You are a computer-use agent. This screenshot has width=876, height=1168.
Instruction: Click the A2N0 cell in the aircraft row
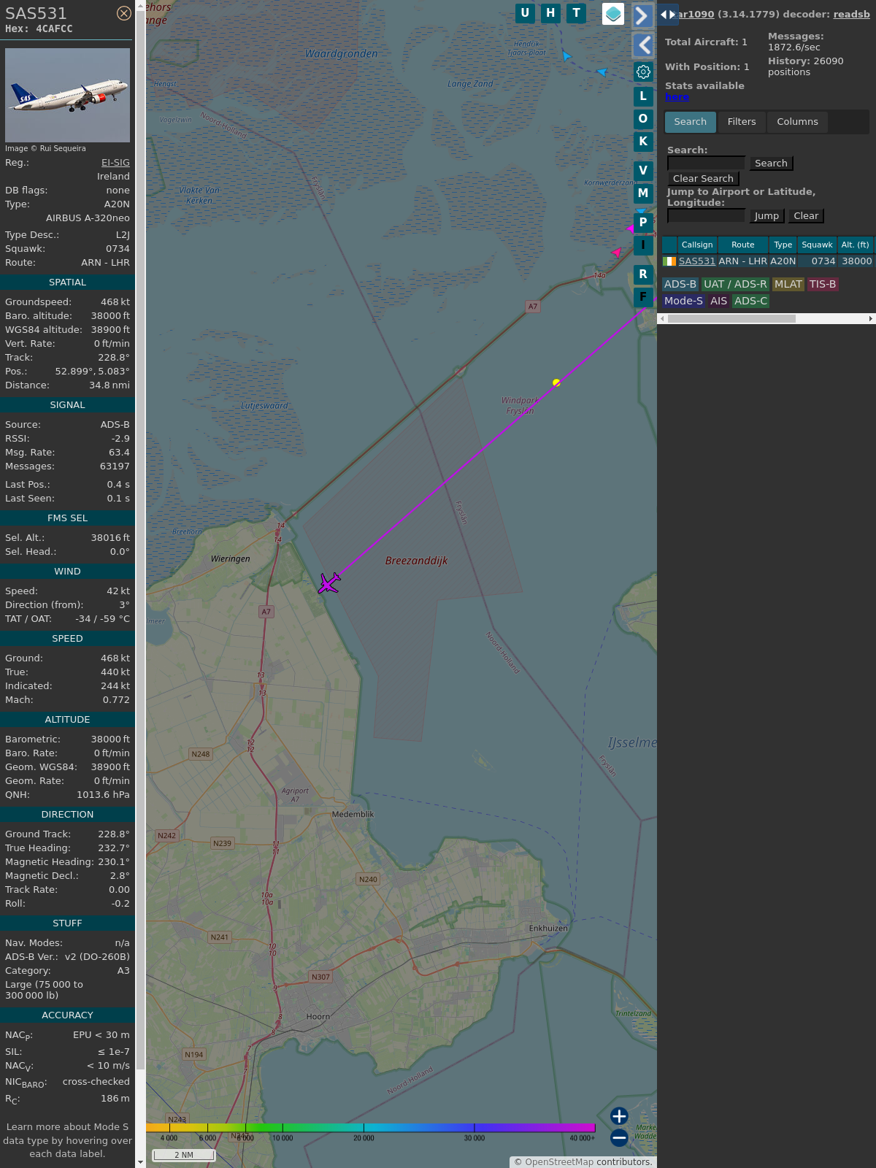[x=783, y=261]
